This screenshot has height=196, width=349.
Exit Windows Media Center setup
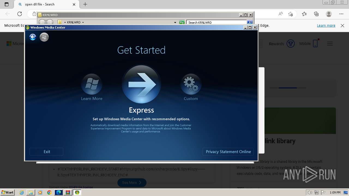click(x=46, y=152)
